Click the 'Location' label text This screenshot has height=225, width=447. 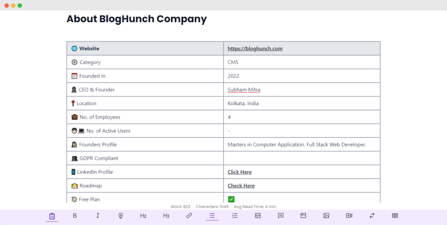point(86,103)
